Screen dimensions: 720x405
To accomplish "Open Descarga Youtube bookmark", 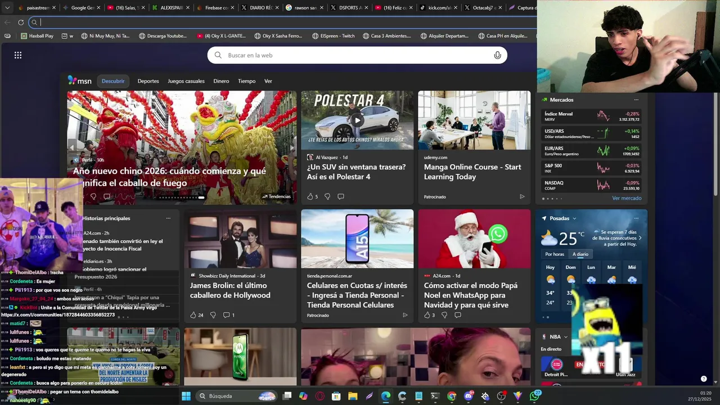I will (x=163, y=35).
